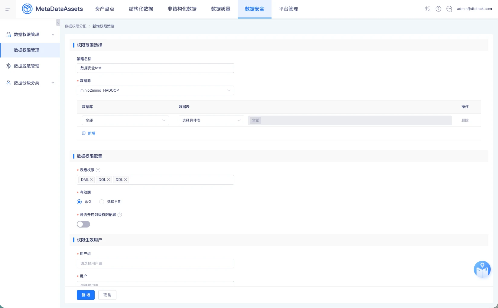This screenshot has width=498, height=308.
Task: Click the help icon next to 表级权限
Action: point(98,170)
